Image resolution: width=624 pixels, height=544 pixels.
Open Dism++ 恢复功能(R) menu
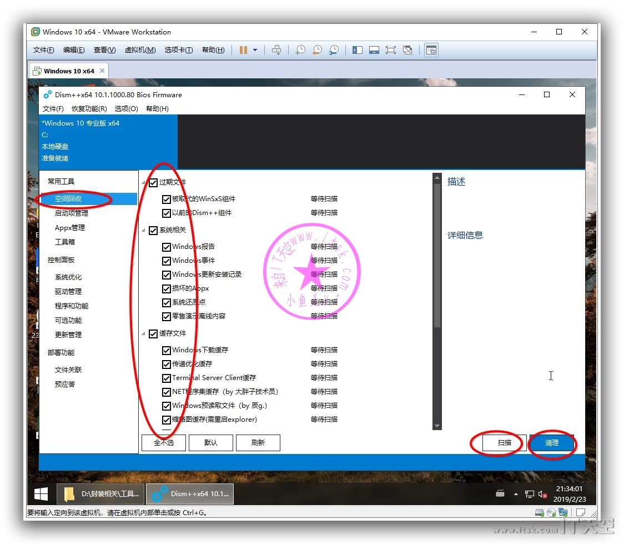(x=89, y=109)
